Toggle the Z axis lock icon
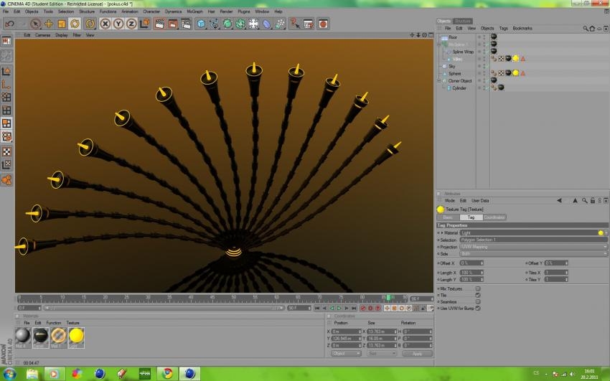Image resolution: width=610 pixels, height=381 pixels. pos(131,24)
